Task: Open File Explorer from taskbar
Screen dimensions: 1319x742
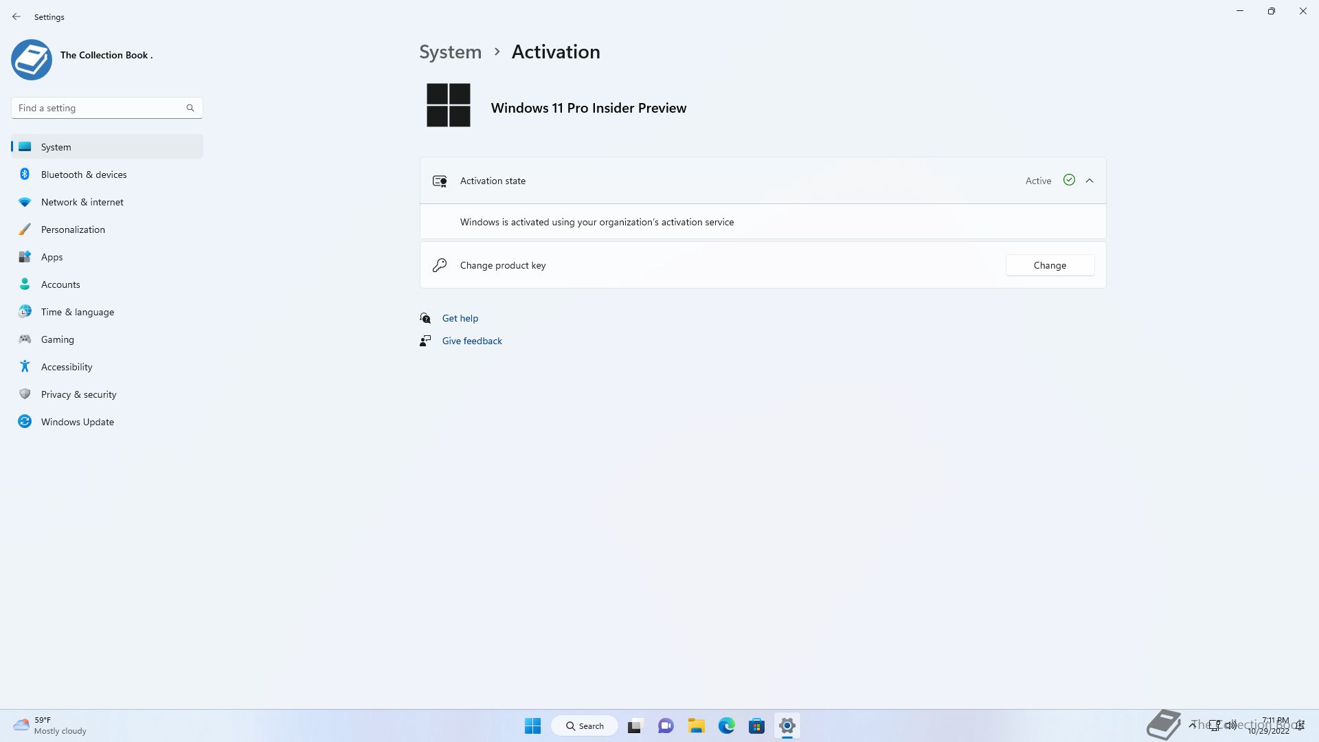Action: click(696, 726)
